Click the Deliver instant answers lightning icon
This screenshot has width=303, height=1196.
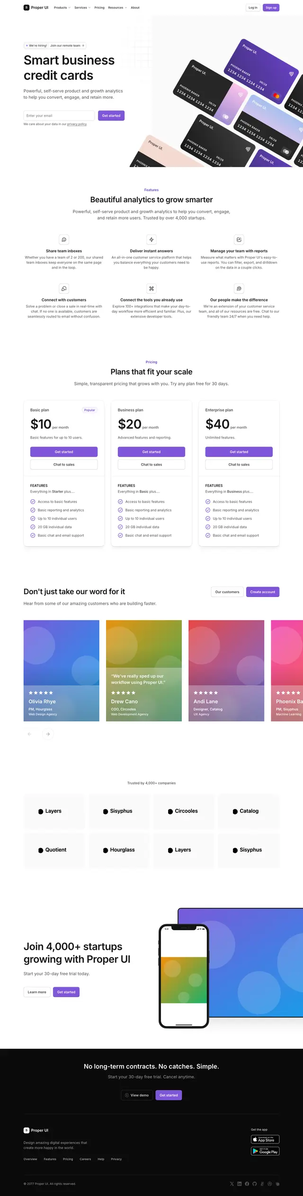(x=151, y=240)
